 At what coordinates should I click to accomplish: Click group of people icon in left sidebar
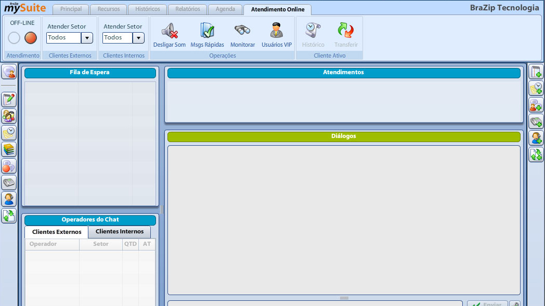point(9,116)
